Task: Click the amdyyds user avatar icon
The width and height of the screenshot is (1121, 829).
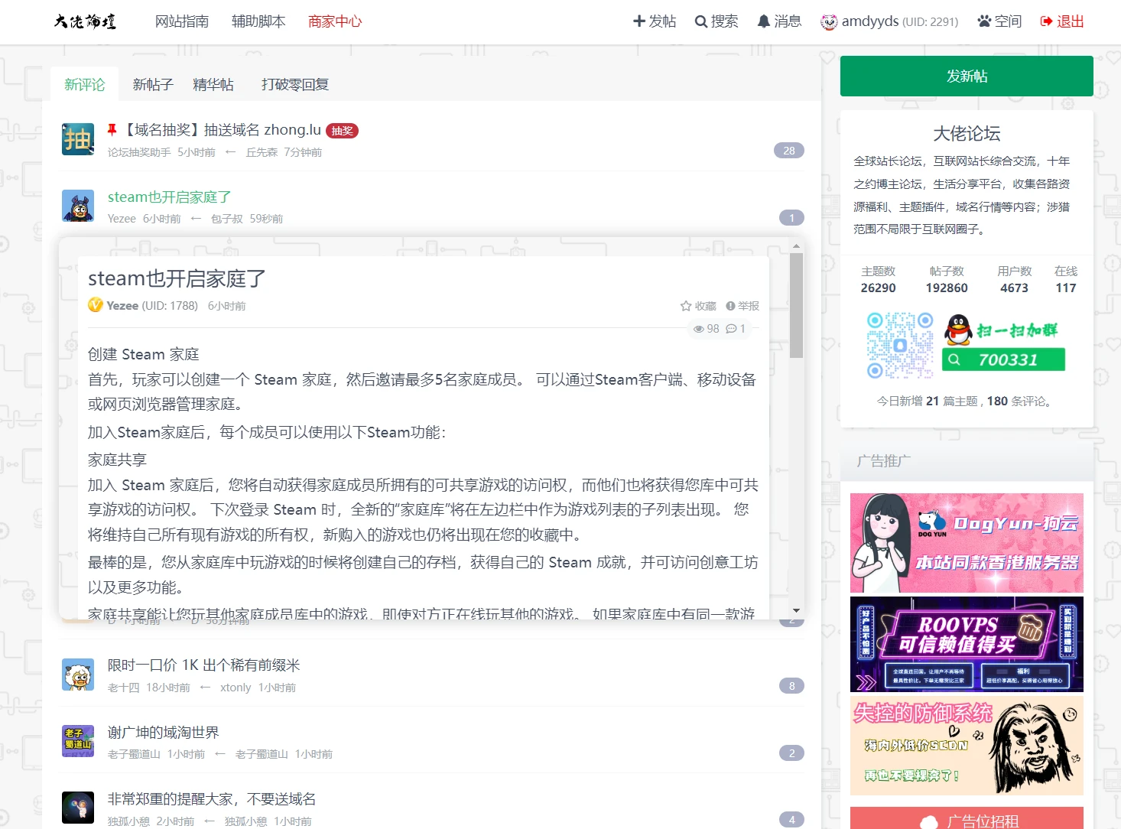Action: click(828, 22)
